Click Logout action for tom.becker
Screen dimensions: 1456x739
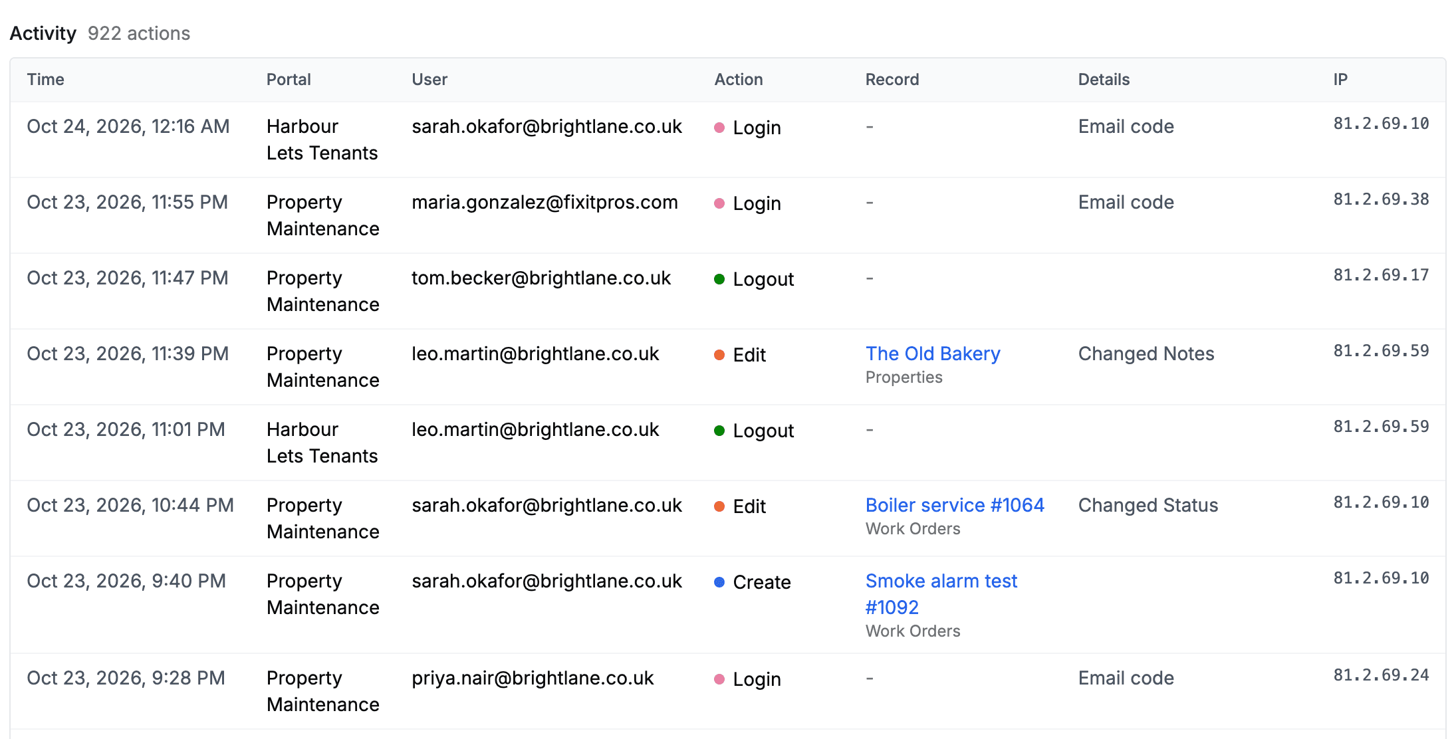[754, 279]
